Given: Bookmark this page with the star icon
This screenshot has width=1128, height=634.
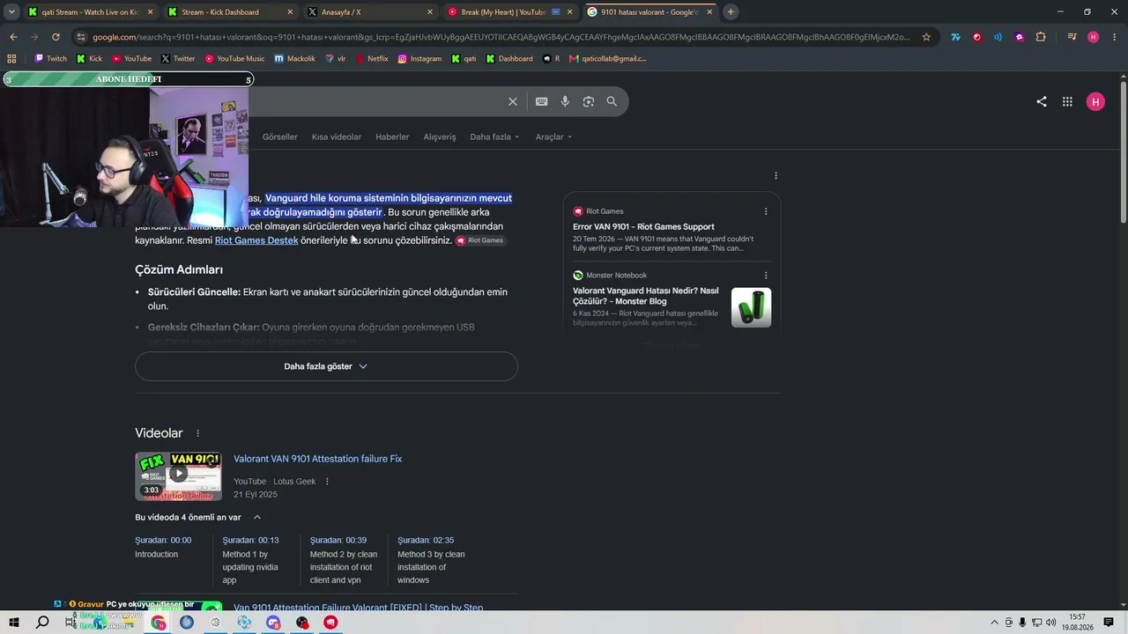Looking at the screenshot, I should pos(926,37).
